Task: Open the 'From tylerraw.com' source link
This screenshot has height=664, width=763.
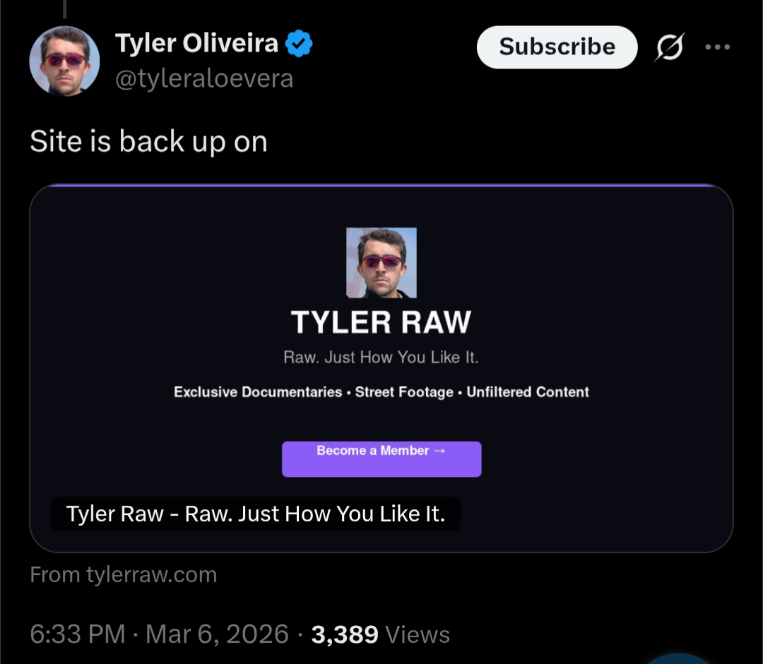Action: tap(123, 575)
